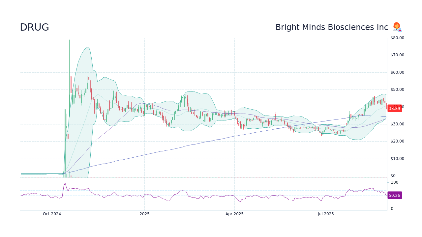Screen dimensions: 422x237
Task: Click the Bright Minds Biosciences Inc company name
Action: [332, 27]
